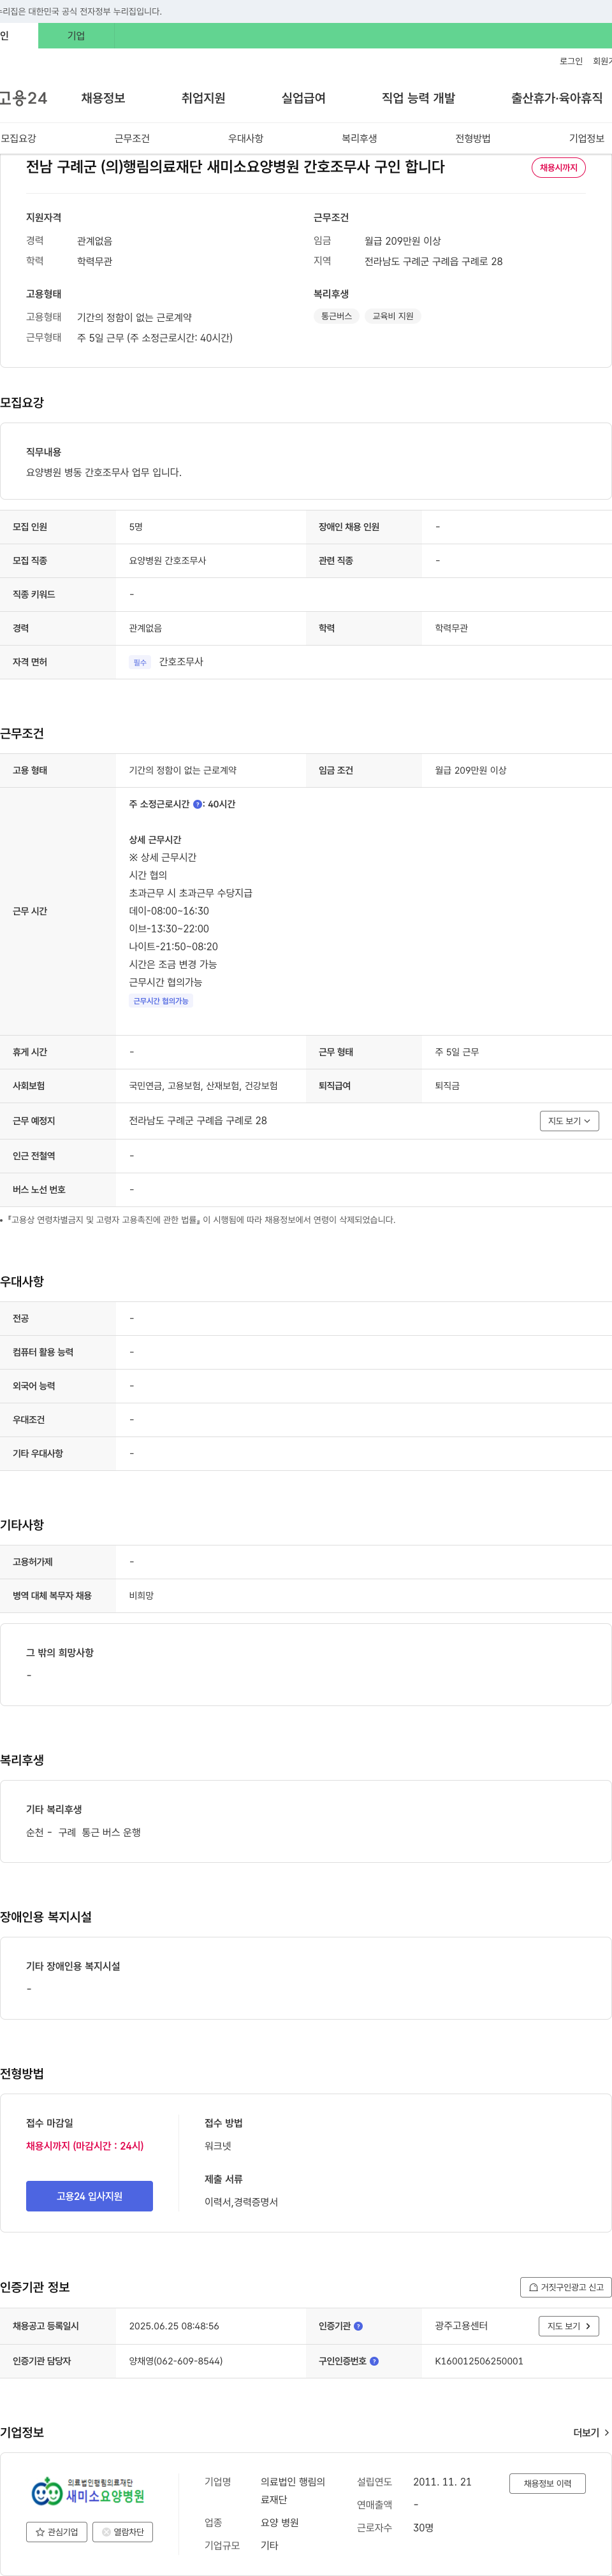This screenshot has width=612, height=2576.
Task: Open the 취업지원 main menu
Action: [203, 98]
